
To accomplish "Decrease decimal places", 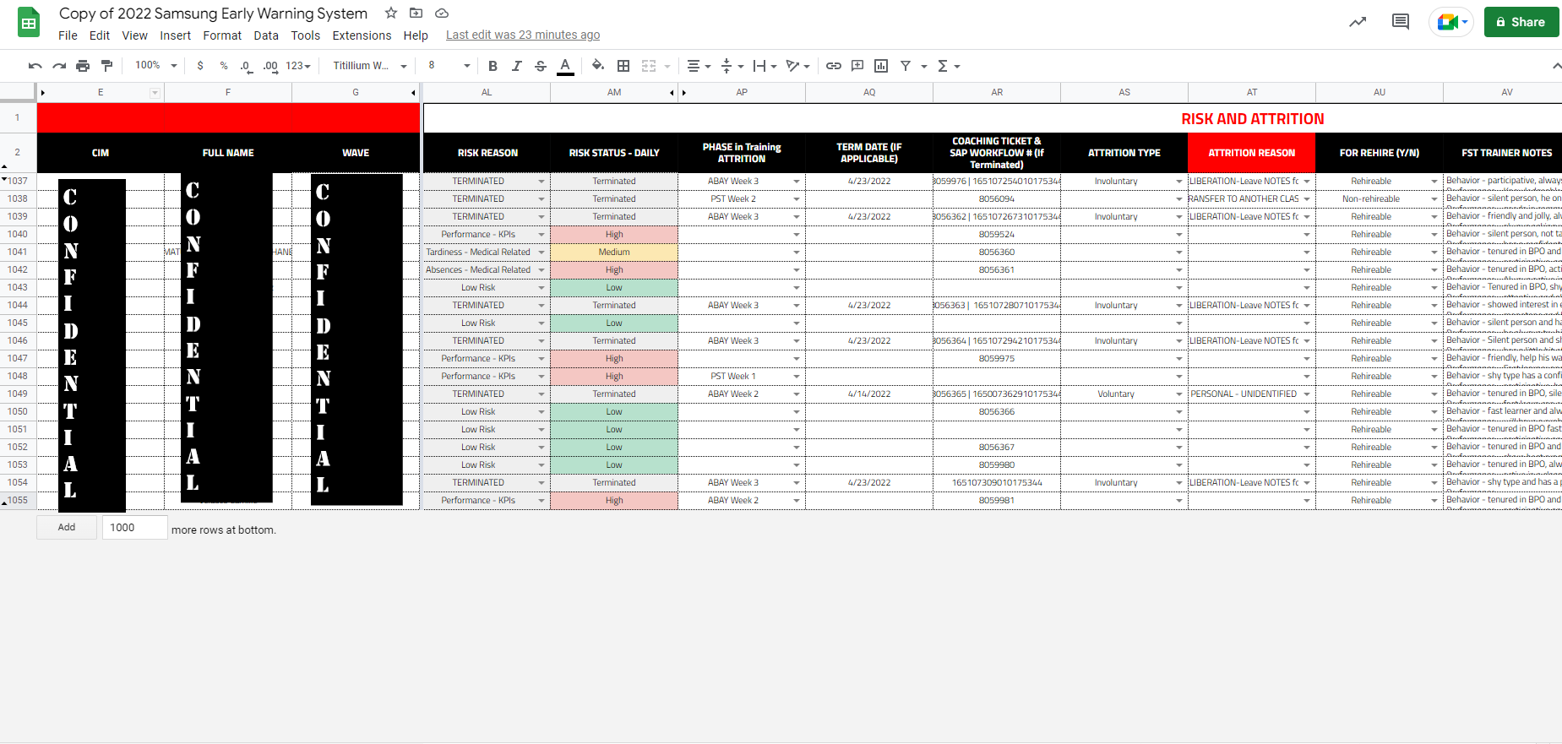I will click(246, 66).
